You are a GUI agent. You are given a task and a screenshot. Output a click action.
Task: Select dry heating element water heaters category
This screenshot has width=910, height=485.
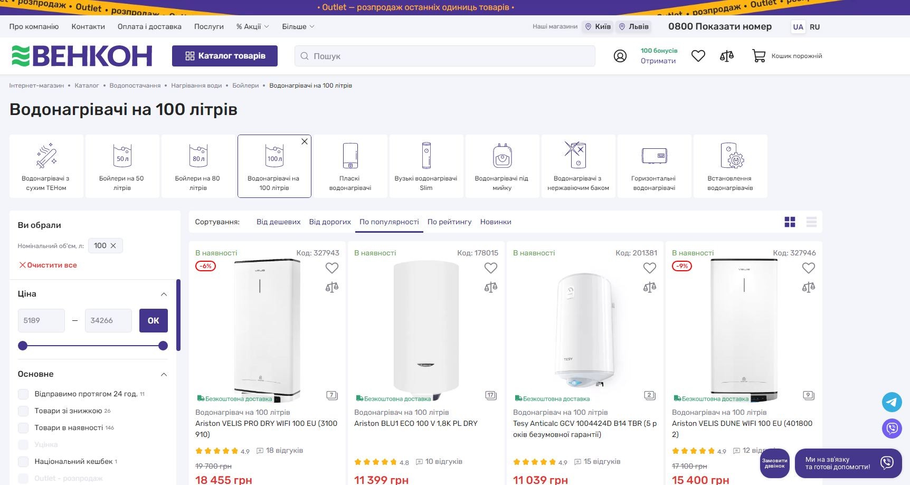tap(46, 166)
